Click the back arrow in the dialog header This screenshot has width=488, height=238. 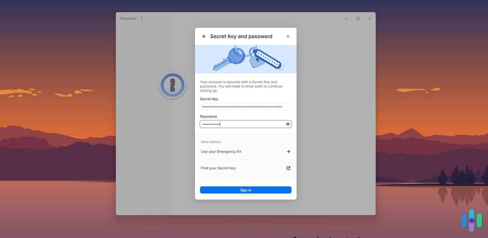point(204,36)
